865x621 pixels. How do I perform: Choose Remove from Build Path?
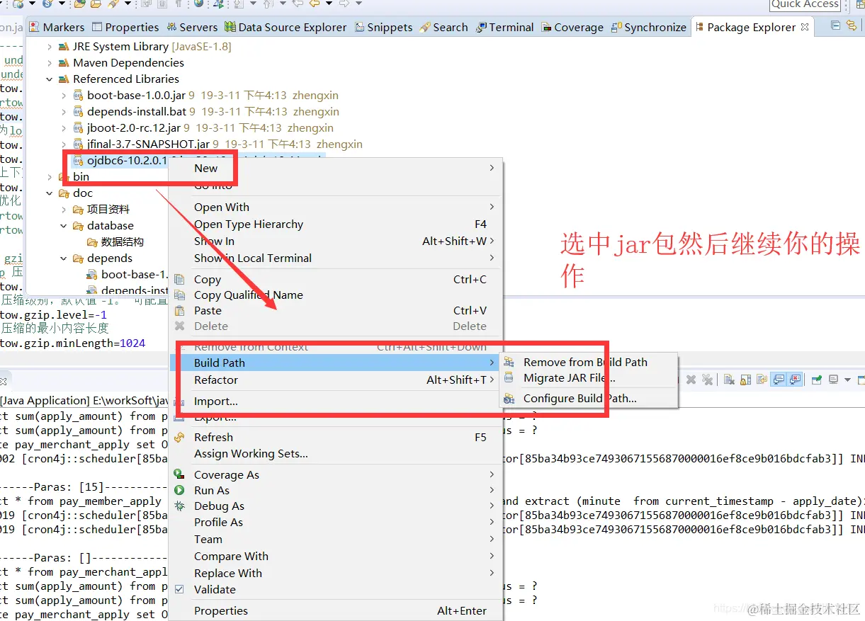pos(589,363)
